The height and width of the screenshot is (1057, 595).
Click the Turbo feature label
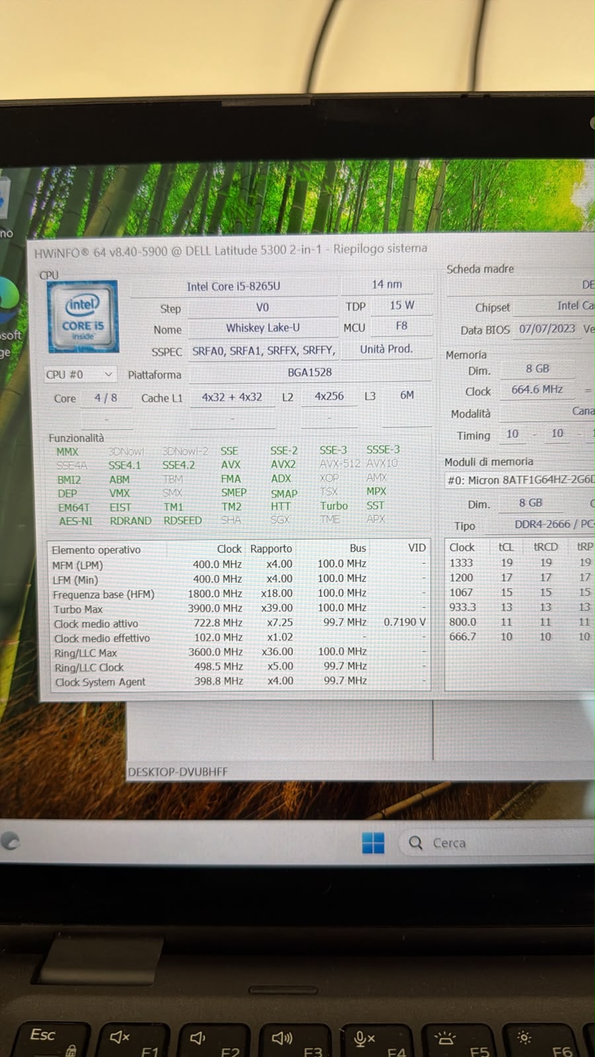334,506
